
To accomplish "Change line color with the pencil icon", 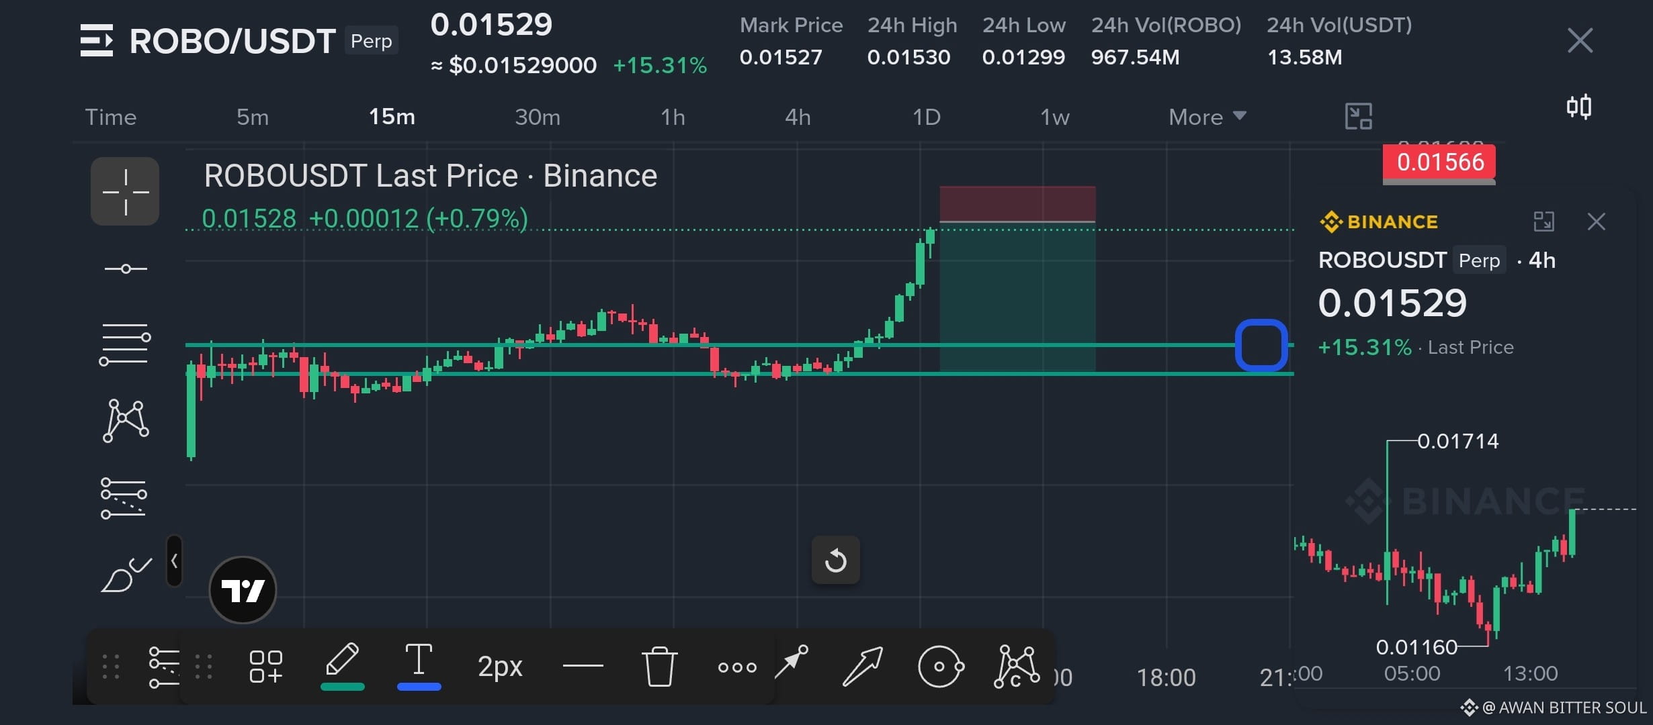I will (x=343, y=665).
